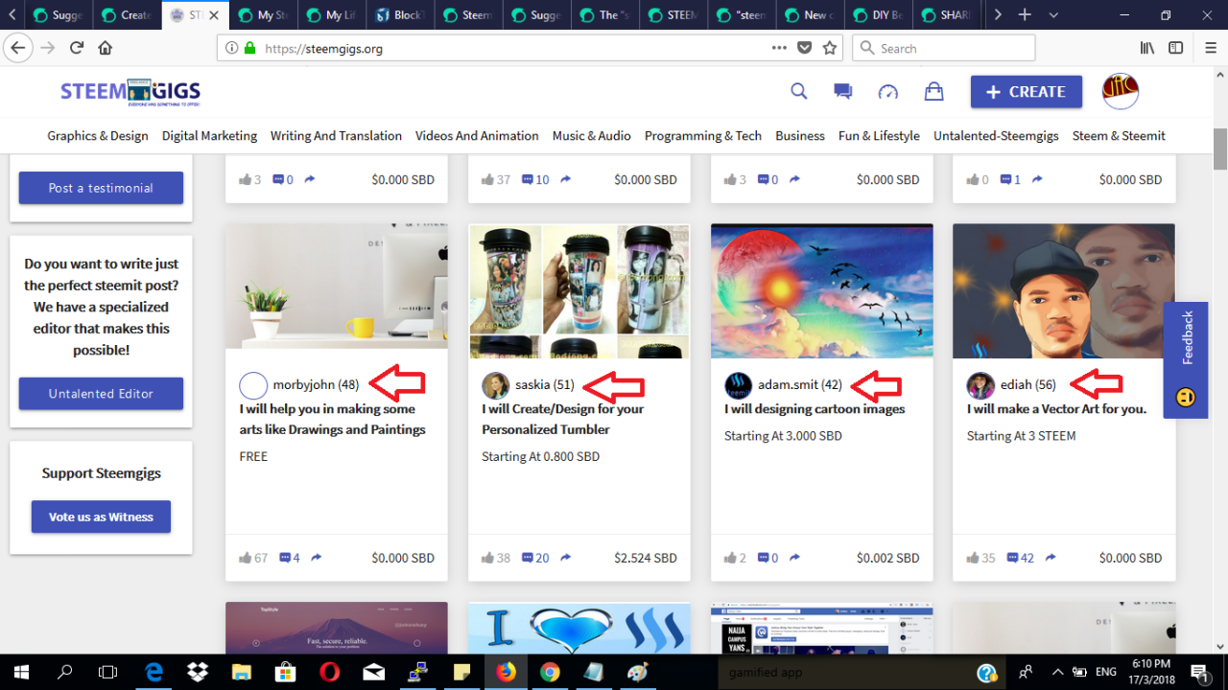Open the Steemgigs search icon
The width and height of the screenshot is (1228, 690).
798,91
